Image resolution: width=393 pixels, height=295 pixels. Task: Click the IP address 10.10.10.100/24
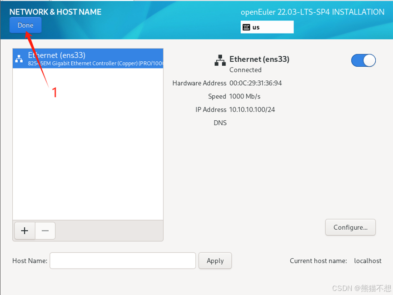pos(252,110)
